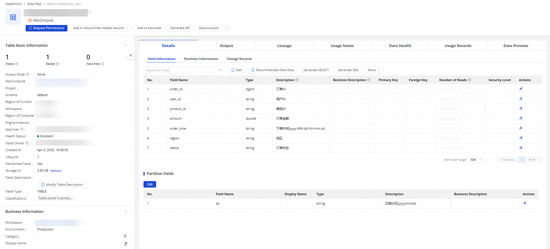
Task: Switch to the Data Health tab
Action: (400, 46)
